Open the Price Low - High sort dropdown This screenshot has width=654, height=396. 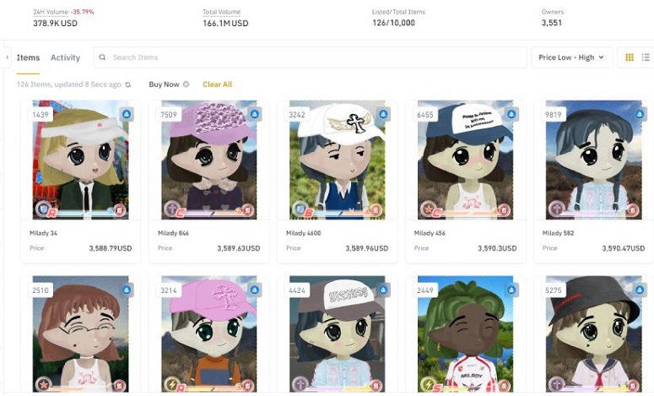(571, 57)
